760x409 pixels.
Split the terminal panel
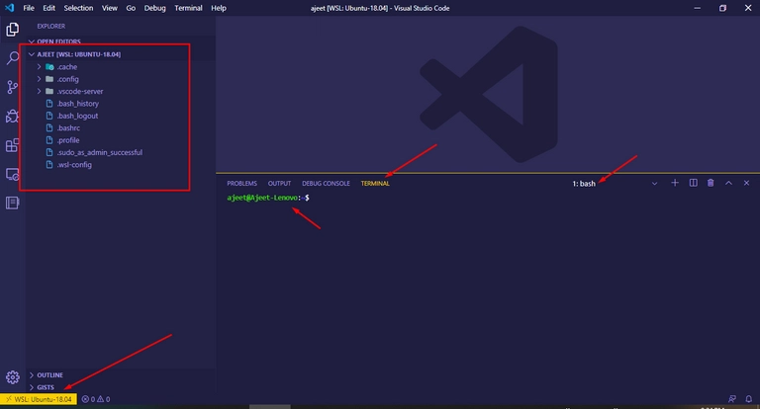click(693, 183)
